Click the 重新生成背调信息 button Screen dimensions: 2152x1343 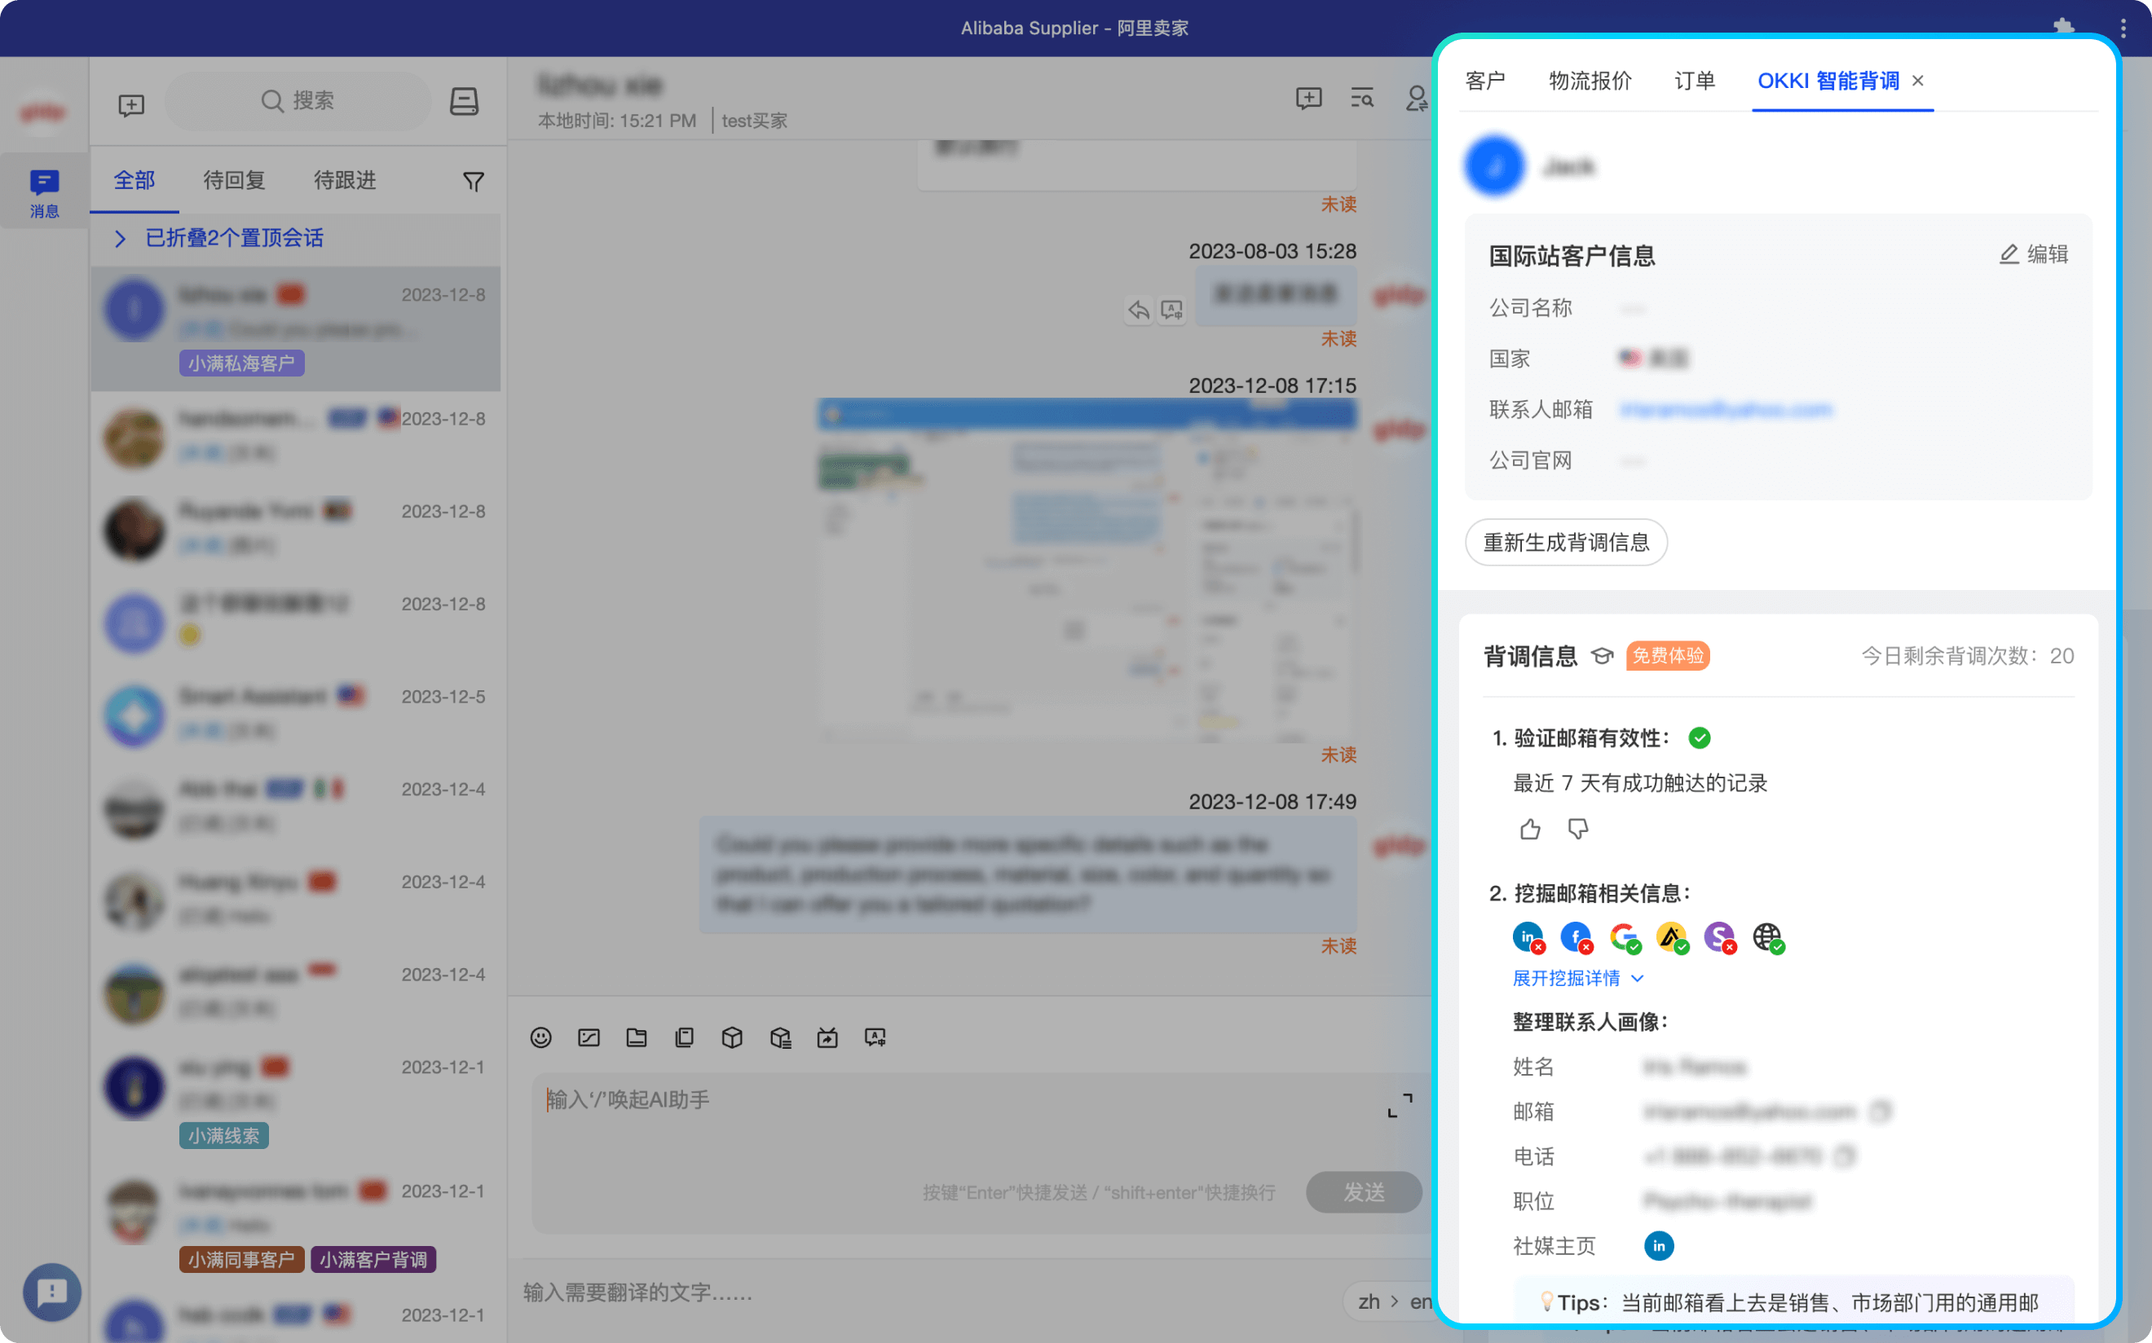pyautogui.click(x=1566, y=542)
